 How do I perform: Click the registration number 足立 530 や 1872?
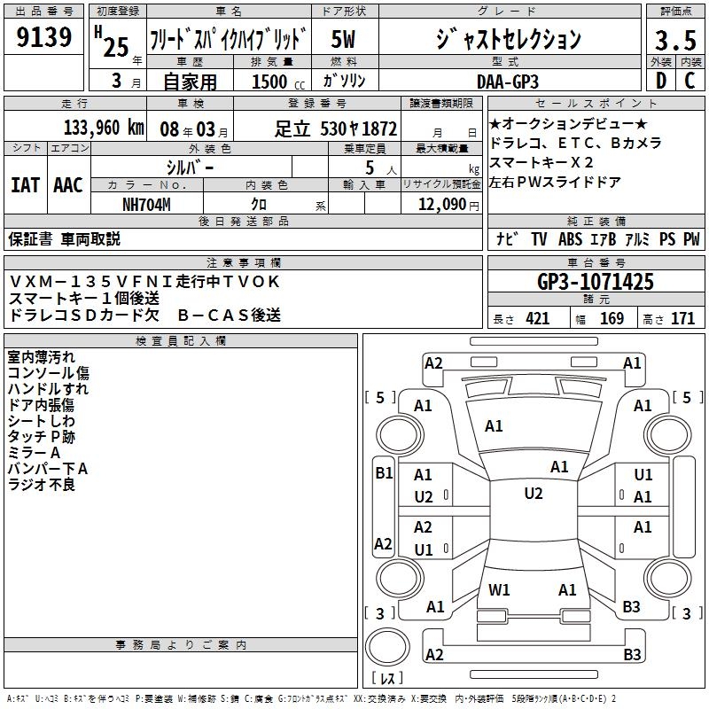tap(336, 129)
